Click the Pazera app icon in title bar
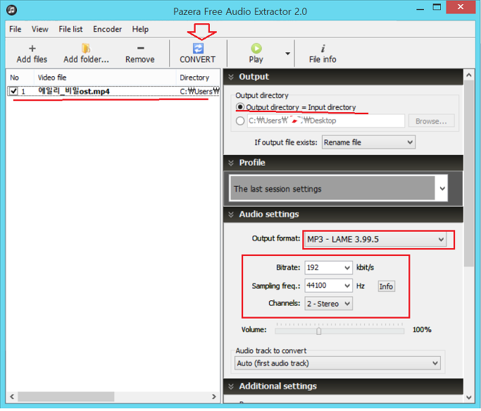 pos(12,11)
